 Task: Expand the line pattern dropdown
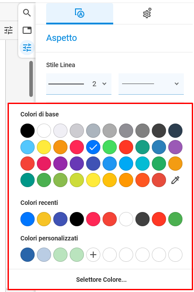tap(151, 84)
